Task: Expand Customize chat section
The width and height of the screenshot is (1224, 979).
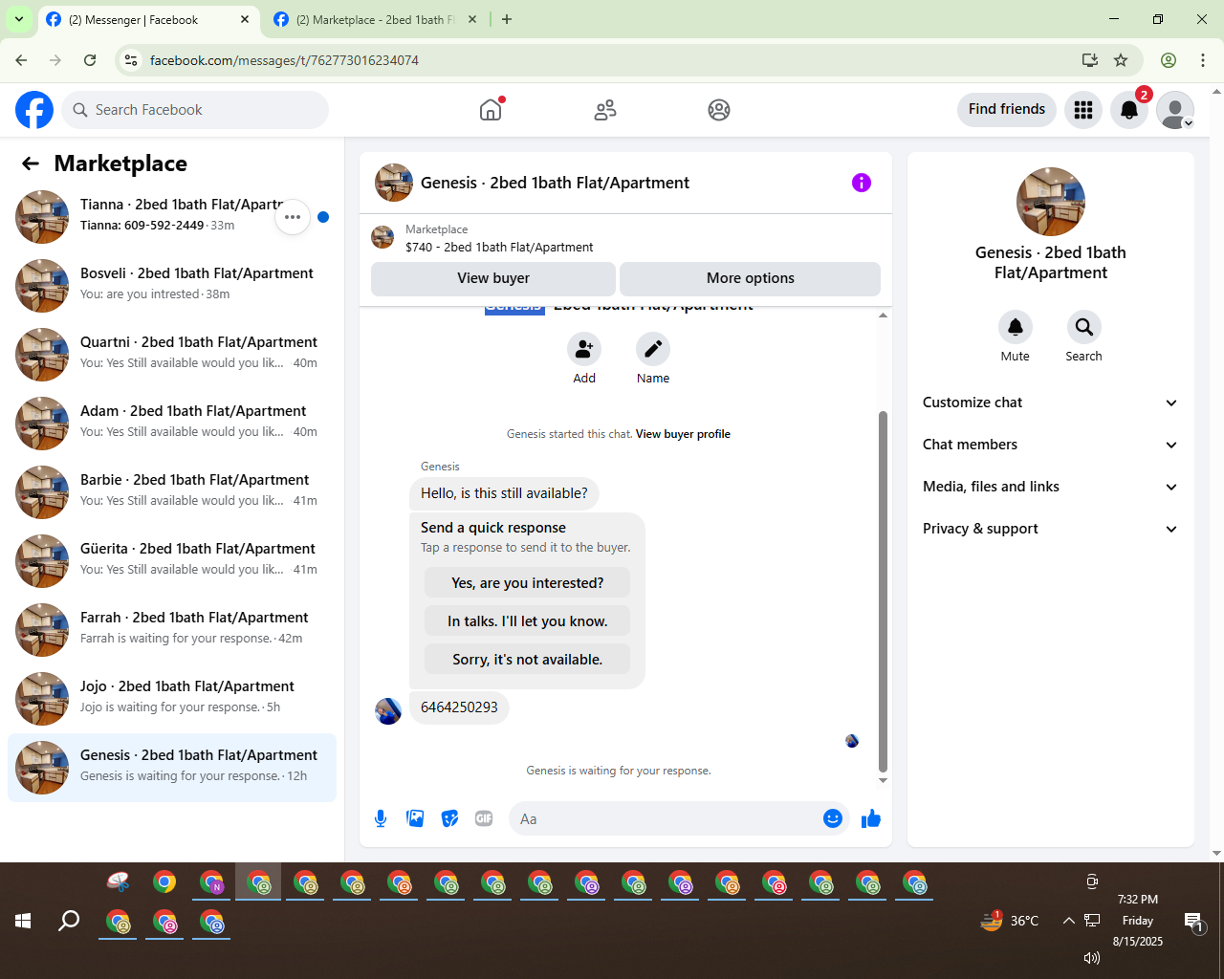Action: (x=1050, y=402)
